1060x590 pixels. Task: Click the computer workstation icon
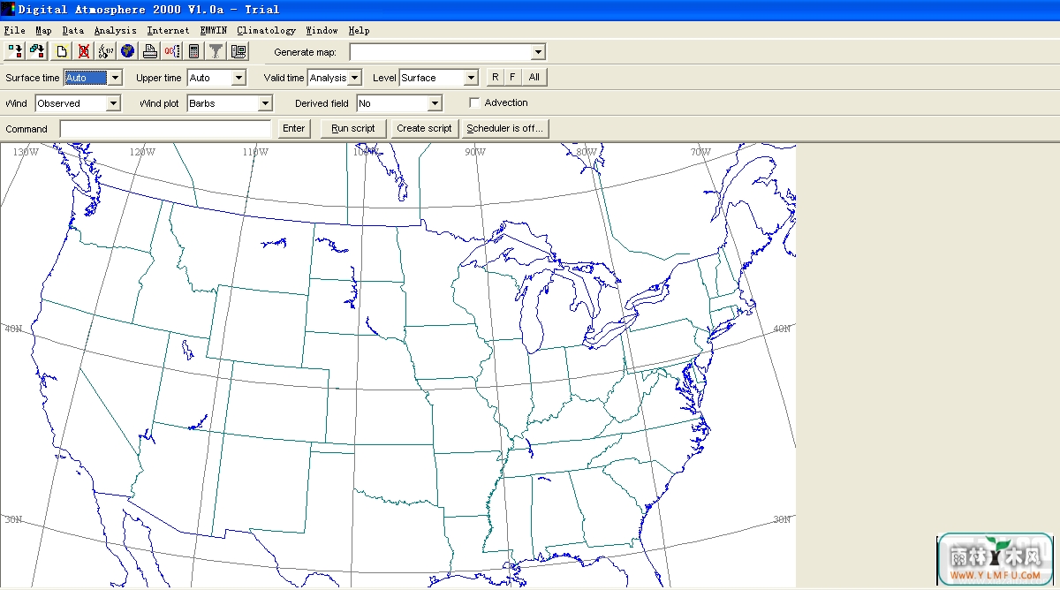click(238, 51)
